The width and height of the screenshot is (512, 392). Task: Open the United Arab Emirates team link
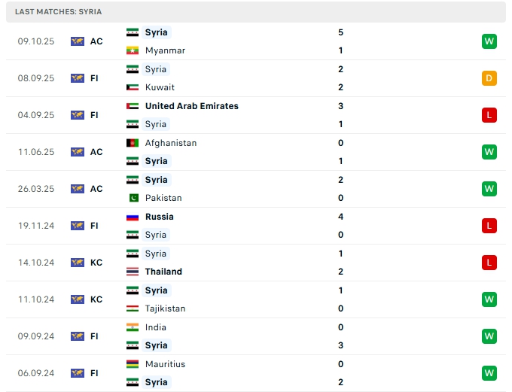[191, 106]
